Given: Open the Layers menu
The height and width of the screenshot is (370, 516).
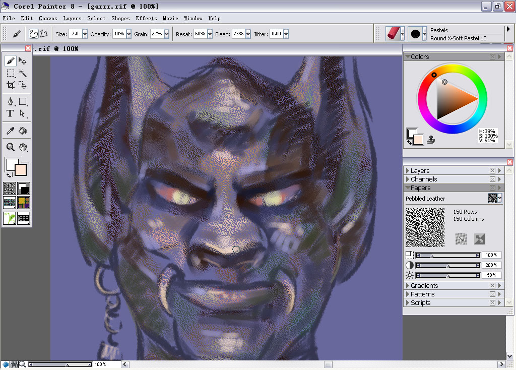Looking at the screenshot, I should pyautogui.click(x=72, y=19).
